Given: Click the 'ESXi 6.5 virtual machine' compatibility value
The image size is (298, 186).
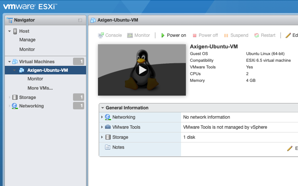Looking at the screenshot, I should pos(268,60).
